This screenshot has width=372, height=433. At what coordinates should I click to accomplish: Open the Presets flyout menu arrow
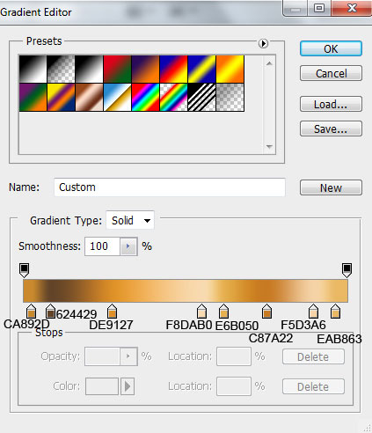tap(263, 43)
